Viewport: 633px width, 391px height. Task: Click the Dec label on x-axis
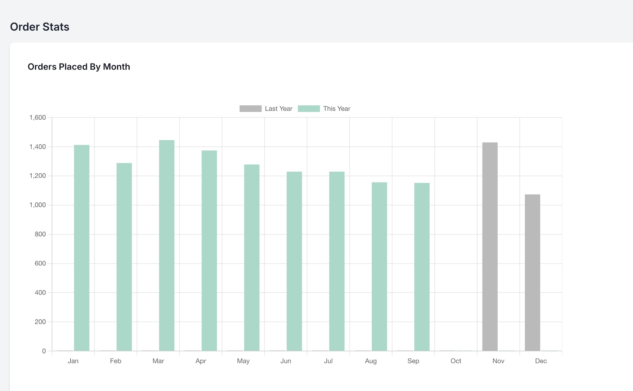click(x=541, y=361)
